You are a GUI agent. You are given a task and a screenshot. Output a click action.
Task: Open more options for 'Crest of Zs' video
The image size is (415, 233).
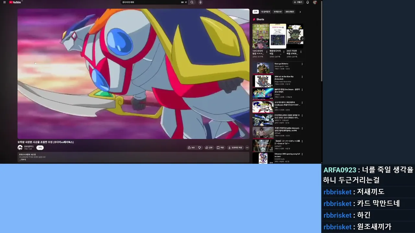pos(302,141)
